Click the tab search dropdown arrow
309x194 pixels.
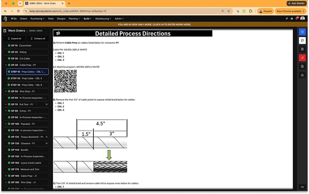[20, 3]
